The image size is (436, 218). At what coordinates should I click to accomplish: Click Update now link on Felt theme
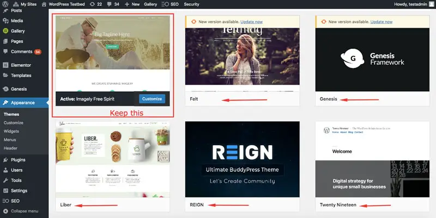point(251,22)
